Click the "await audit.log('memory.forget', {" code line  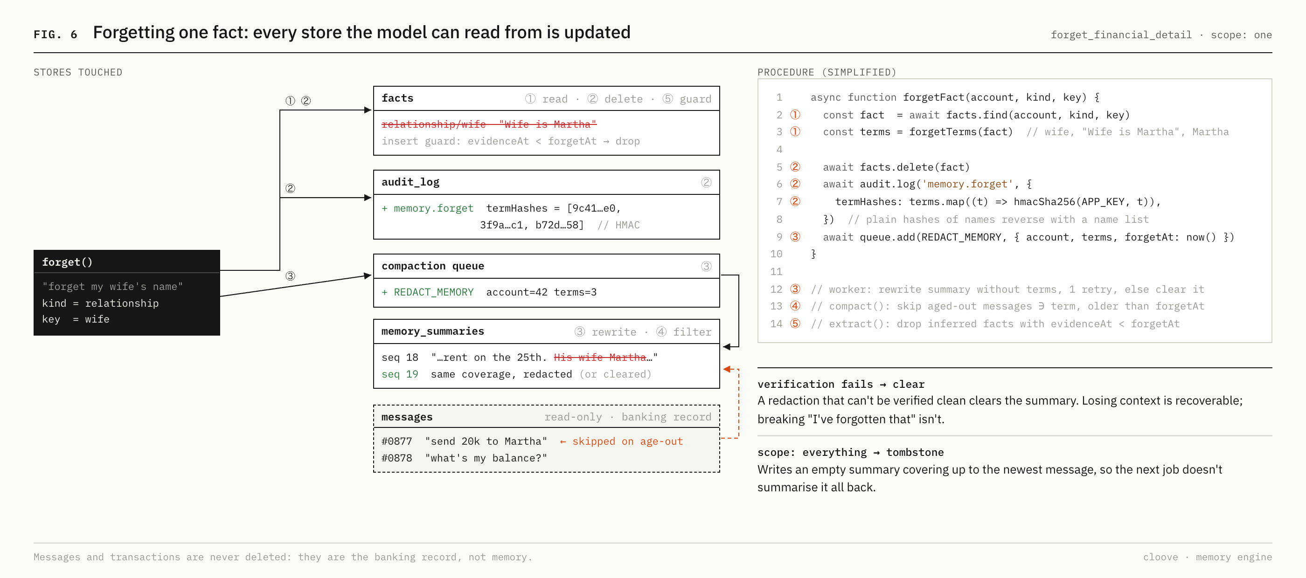(x=927, y=184)
